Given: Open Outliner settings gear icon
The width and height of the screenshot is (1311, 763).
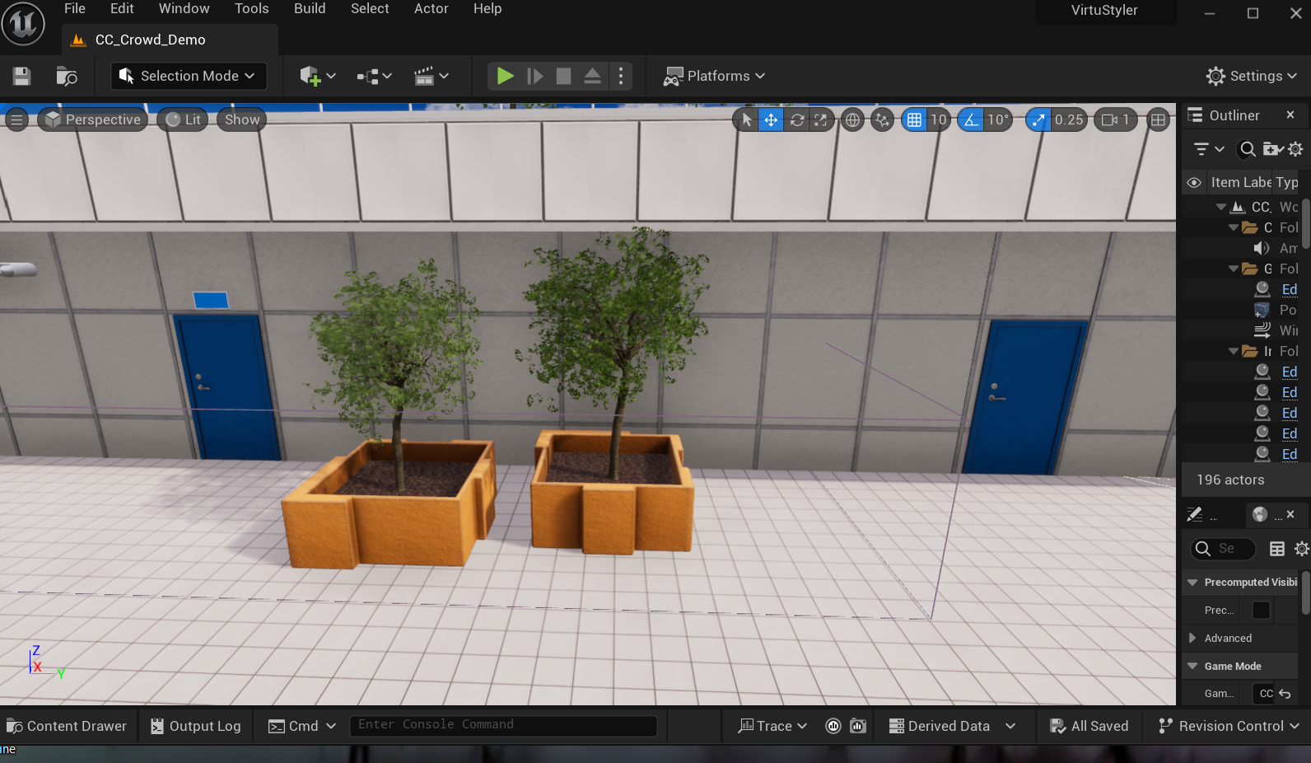Looking at the screenshot, I should 1295,149.
